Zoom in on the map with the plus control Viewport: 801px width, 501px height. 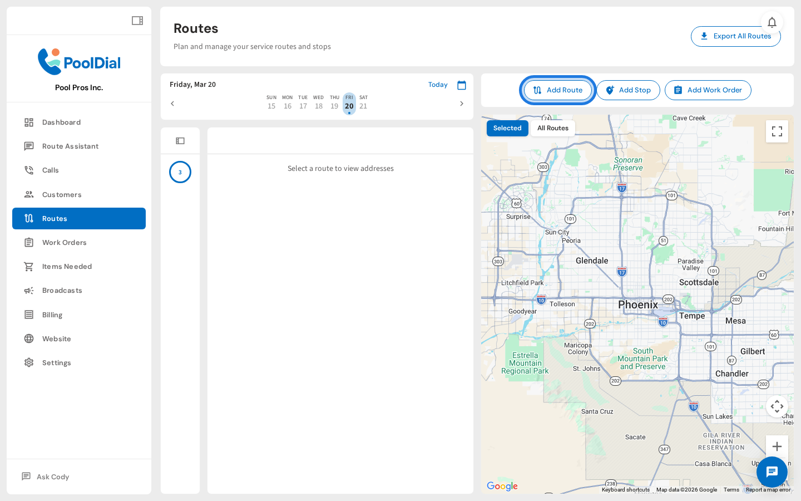[777, 446]
